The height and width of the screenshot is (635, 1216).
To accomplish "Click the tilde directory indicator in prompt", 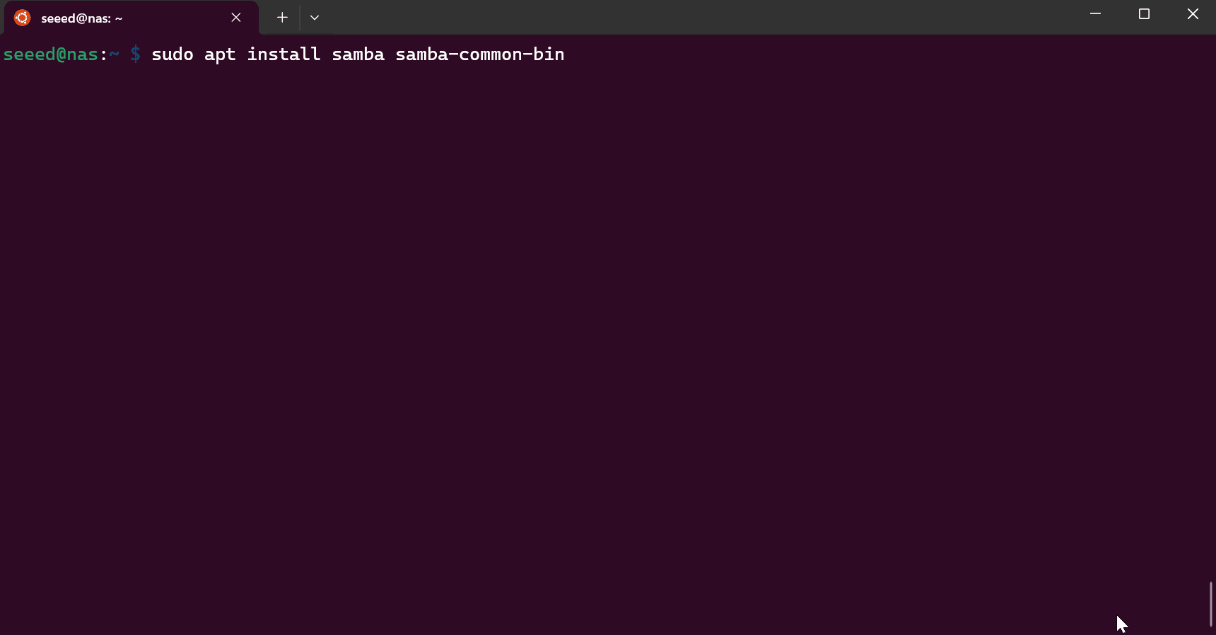I will point(114,54).
